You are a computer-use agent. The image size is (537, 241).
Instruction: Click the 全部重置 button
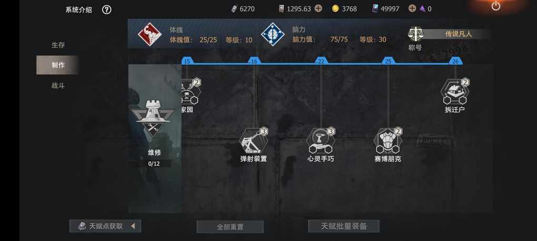point(230,227)
